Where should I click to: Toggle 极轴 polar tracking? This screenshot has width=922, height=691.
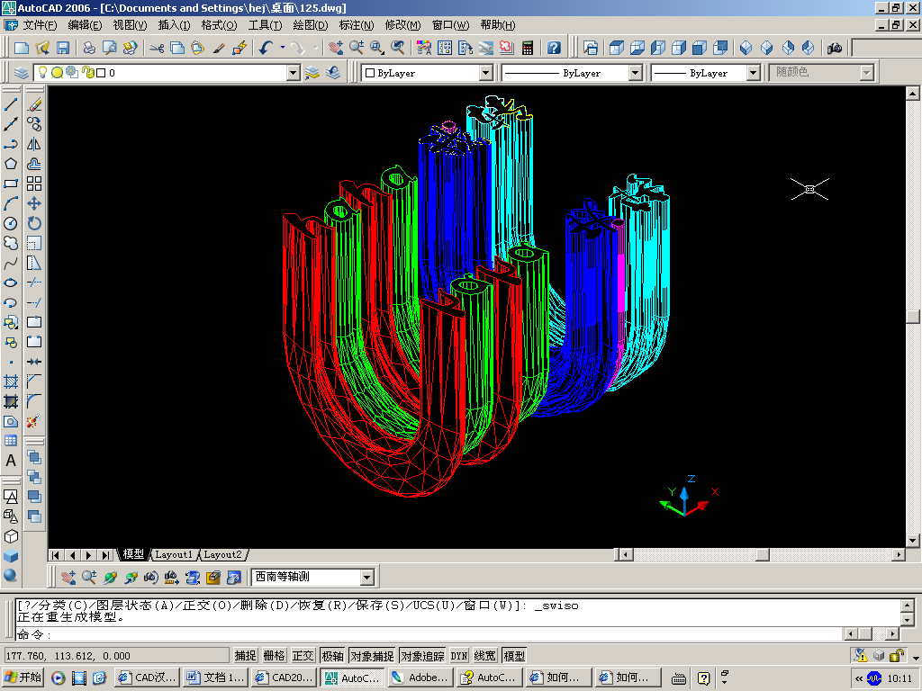(x=332, y=656)
